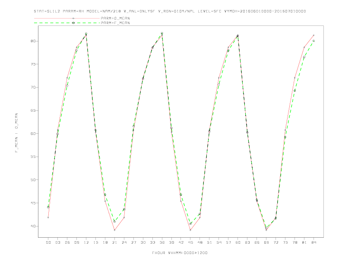Click the x-axis tick label 30
The image size is (342, 264).
pos(143,242)
